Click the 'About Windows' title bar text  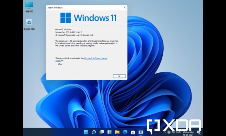click(x=55, y=8)
